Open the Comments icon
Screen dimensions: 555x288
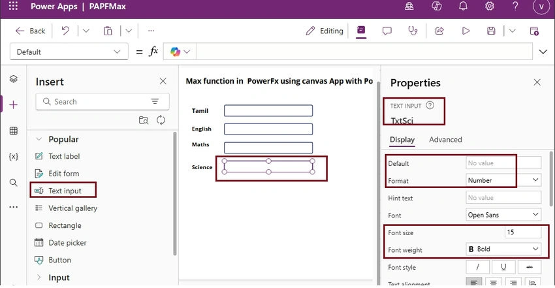pyautogui.click(x=387, y=31)
